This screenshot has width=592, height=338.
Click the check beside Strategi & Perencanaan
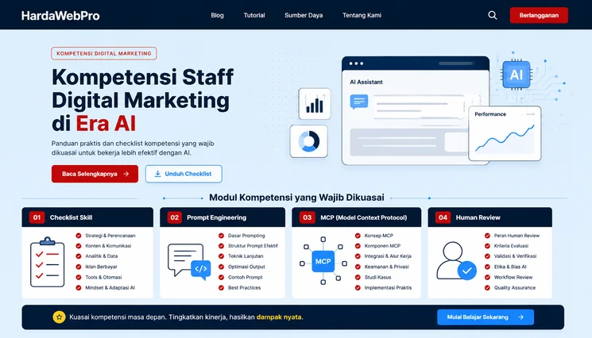(79, 236)
